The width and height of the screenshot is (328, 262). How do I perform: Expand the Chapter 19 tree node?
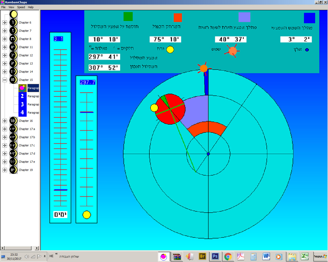[x=5, y=170]
